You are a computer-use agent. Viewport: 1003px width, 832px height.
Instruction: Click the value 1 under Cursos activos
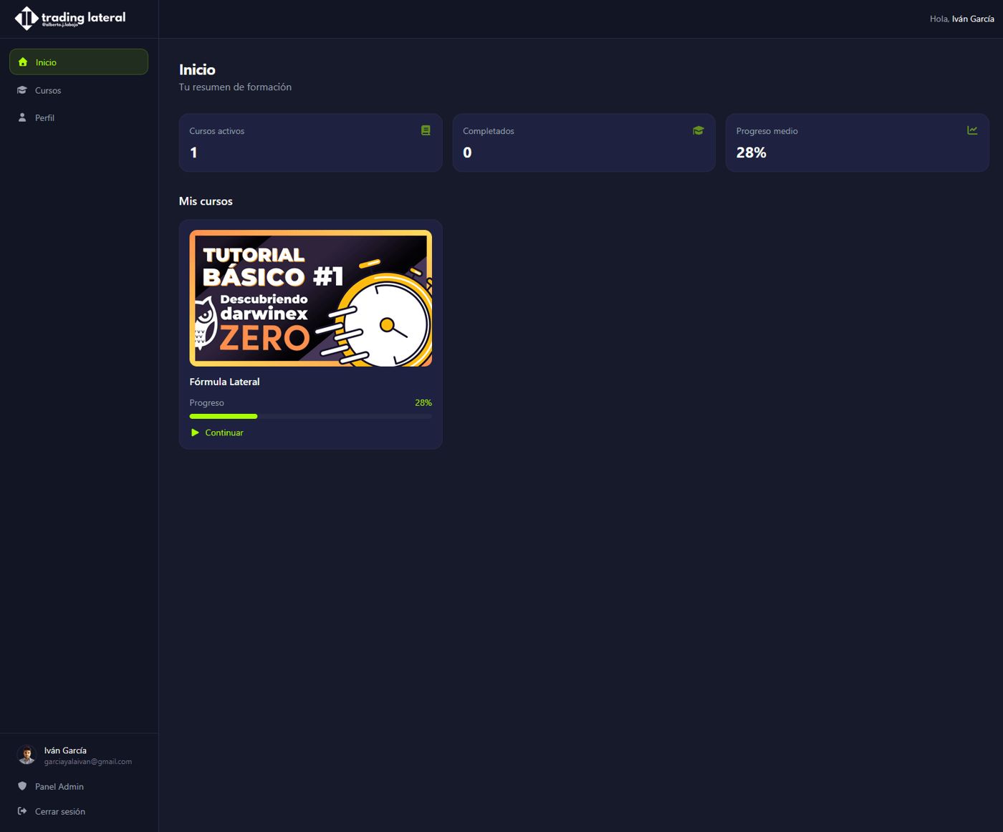193,153
